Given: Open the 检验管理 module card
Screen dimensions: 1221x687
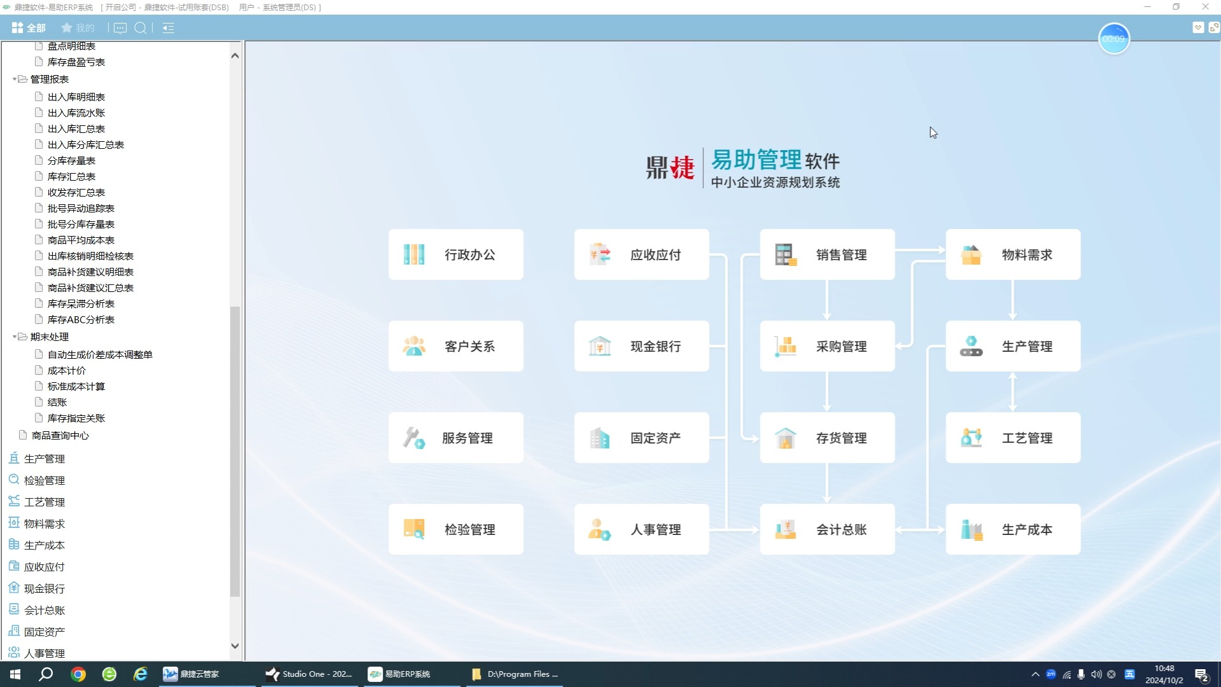Looking at the screenshot, I should tap(455, 529).
